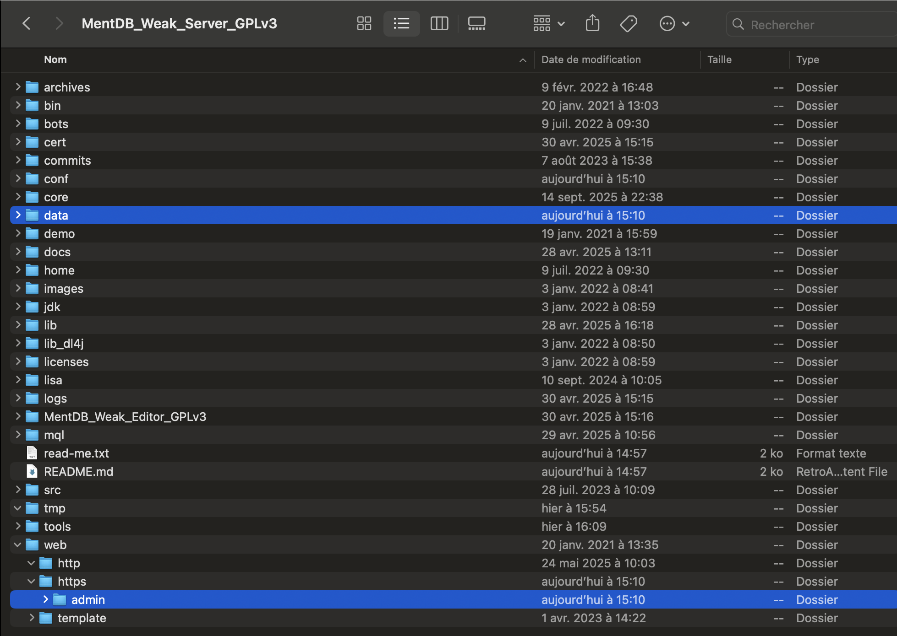The image size is (897, 636).
Task: Click the tag icon in toolbar
Action: tap(629, 23)
